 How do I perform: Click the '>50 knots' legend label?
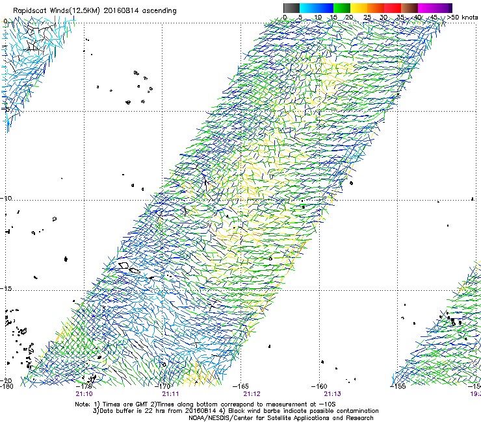pyautogui.click(x=462, y=18)
